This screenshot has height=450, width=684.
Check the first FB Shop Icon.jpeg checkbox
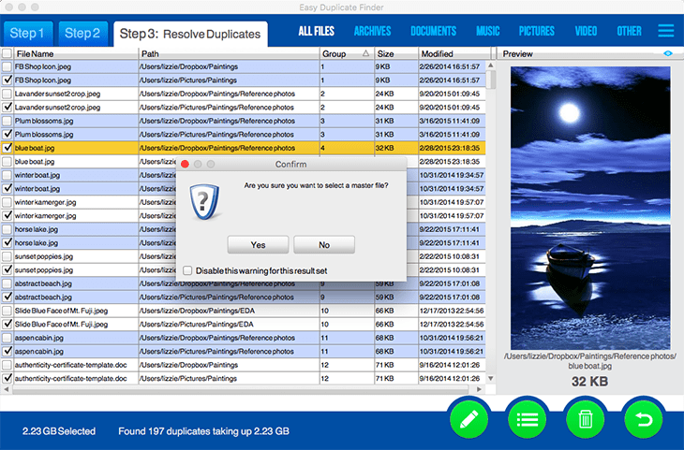tap(7, 67)
